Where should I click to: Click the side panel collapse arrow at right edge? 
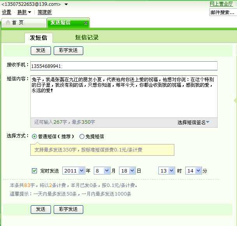click(x=235, y=100)
